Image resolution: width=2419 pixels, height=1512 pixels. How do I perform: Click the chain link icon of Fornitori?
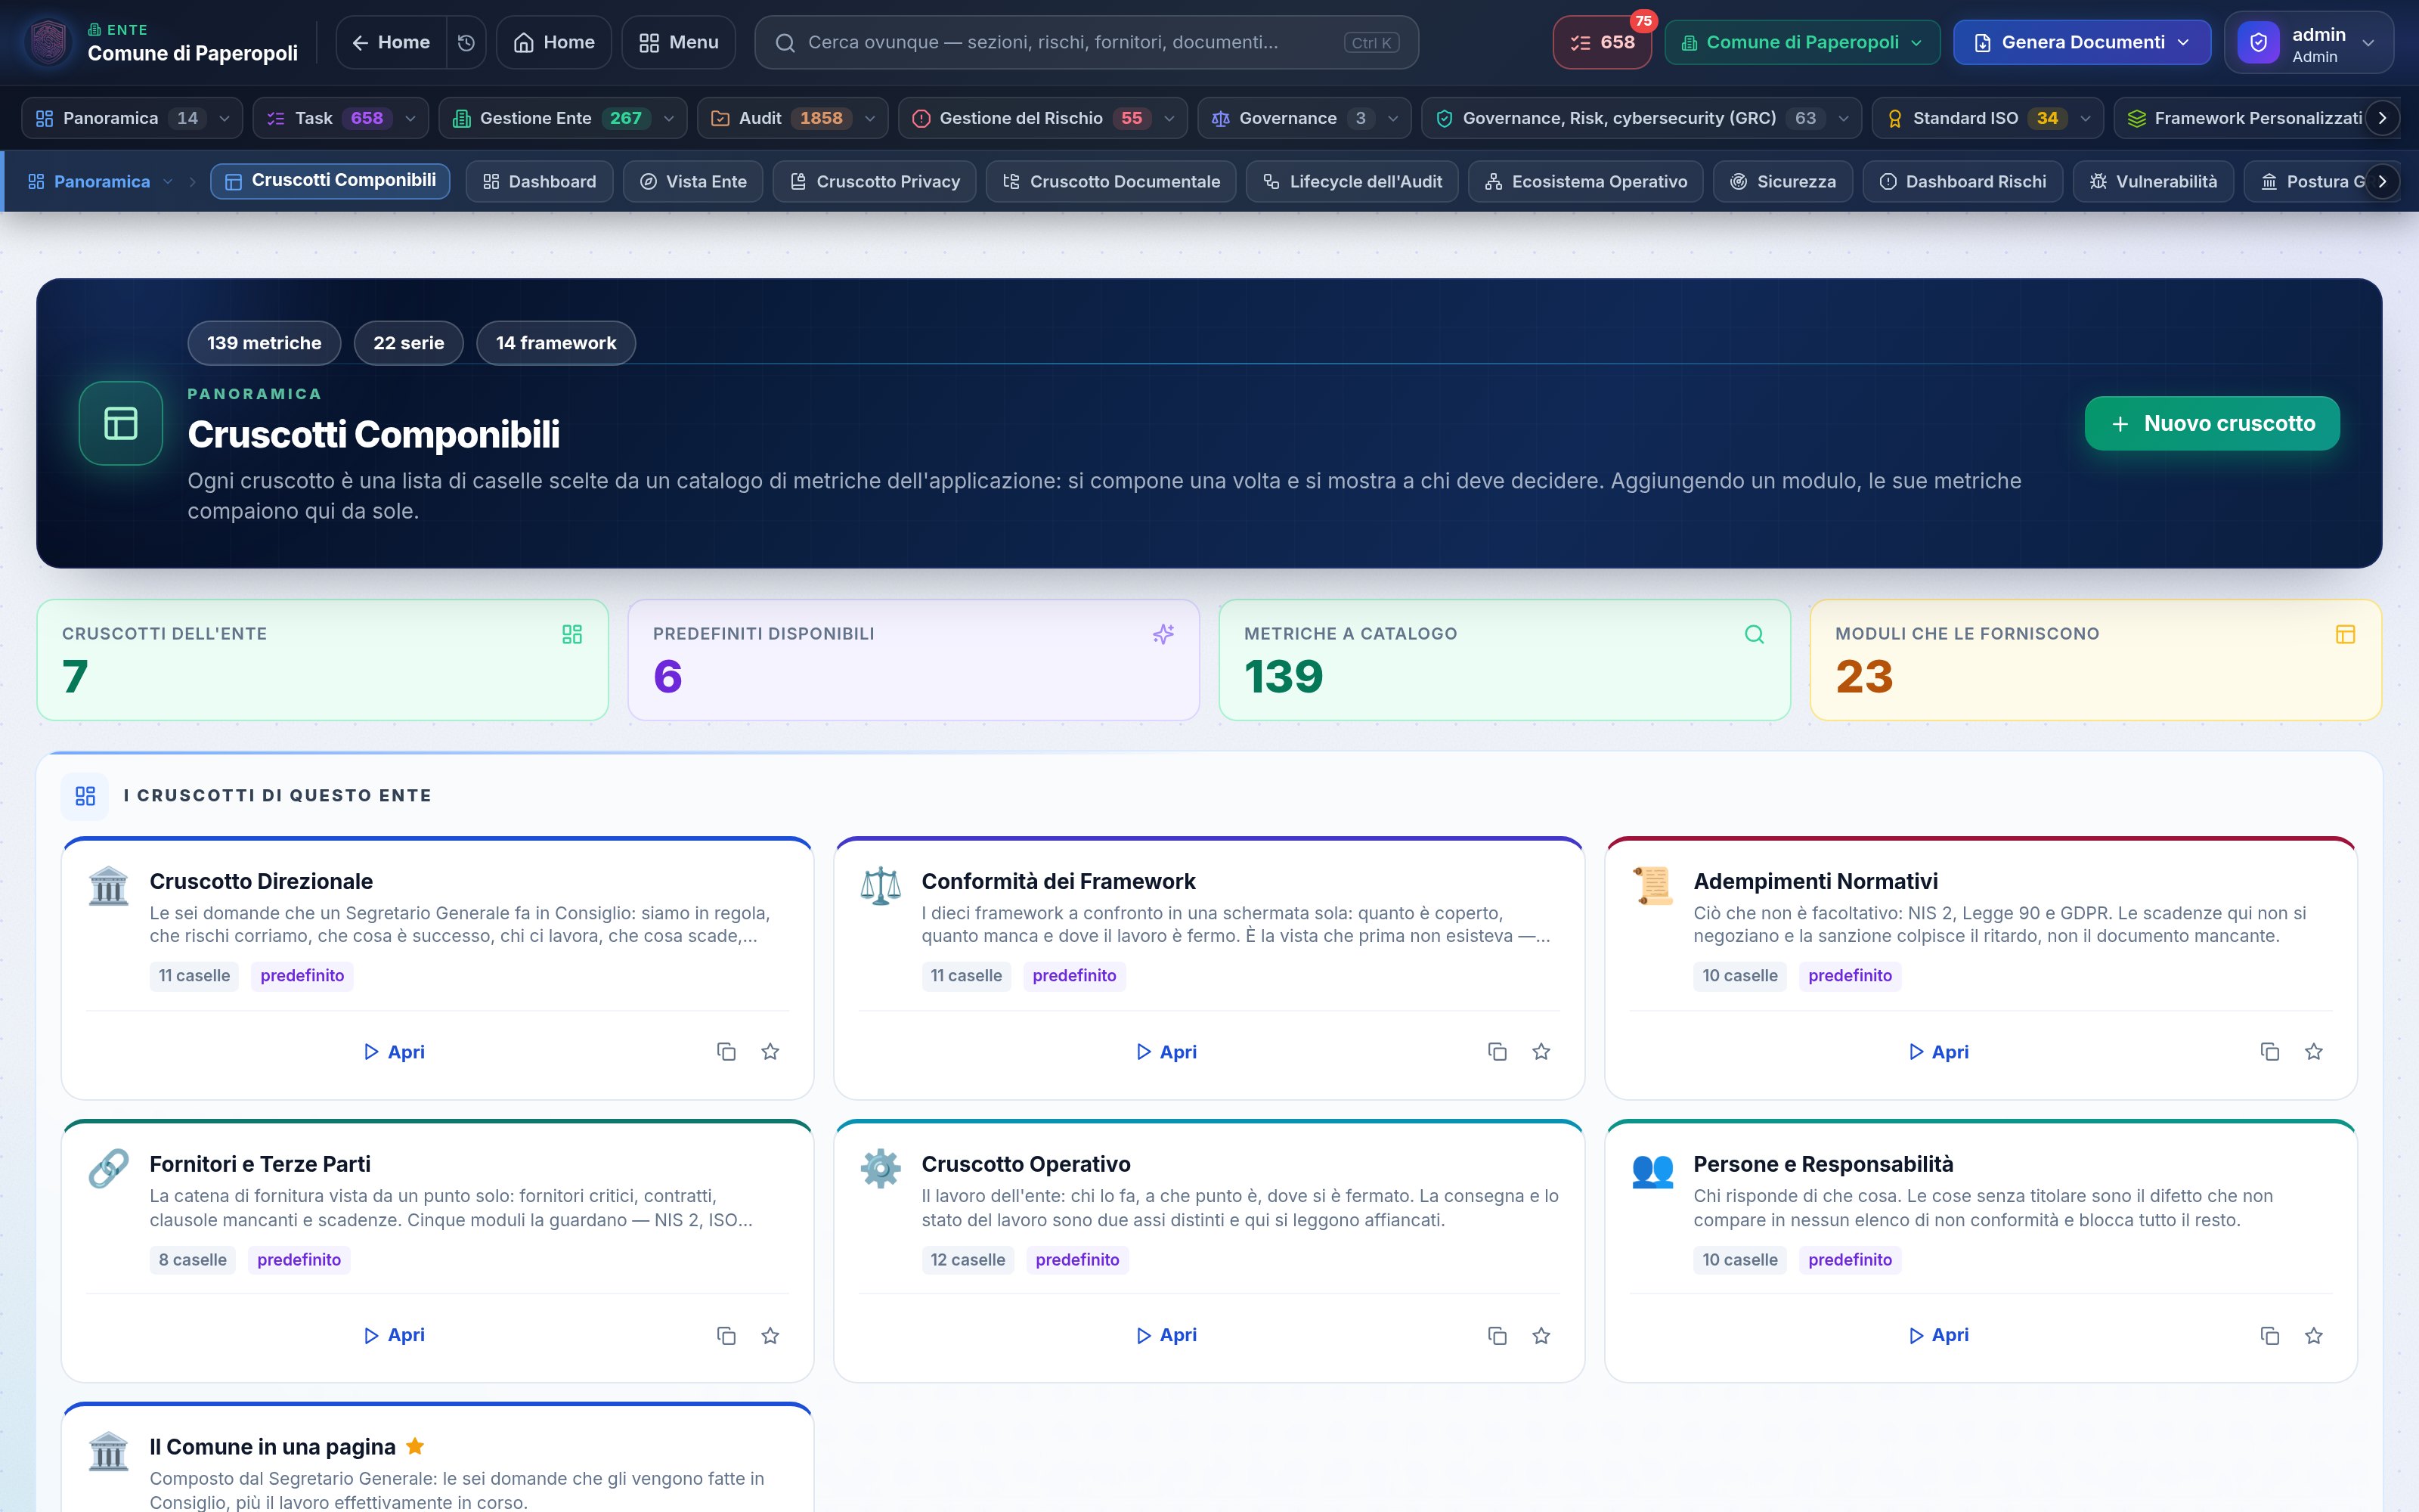point(108,1169)
